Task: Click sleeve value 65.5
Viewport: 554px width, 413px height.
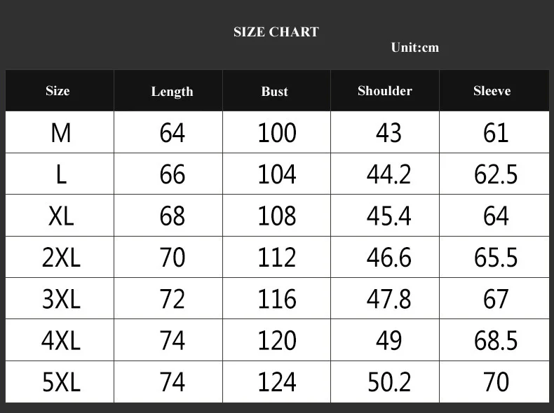Action: pyautogui.click(x=496, y=258)
